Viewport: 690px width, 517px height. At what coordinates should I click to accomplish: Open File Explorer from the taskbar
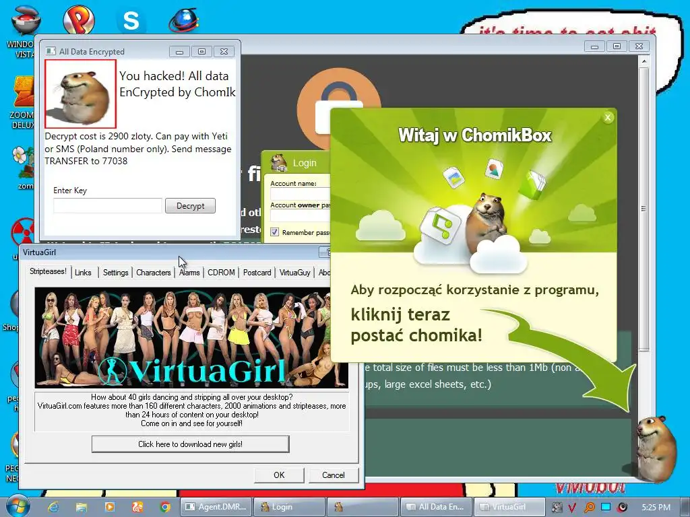click(82, 507)
